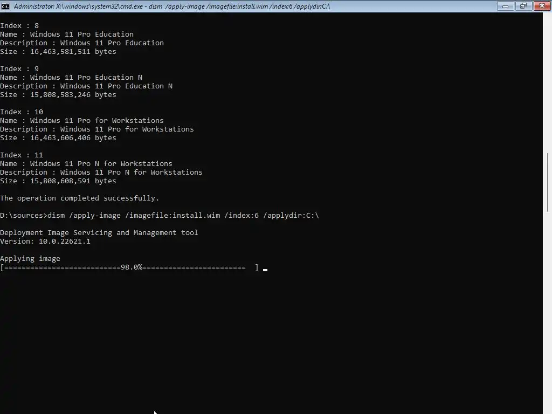Click 'The operation completed successfully.' message
552x414 pixels.
coord(80,198)
